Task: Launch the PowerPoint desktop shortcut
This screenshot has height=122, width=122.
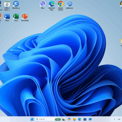Action: click(x=25, y=17)
